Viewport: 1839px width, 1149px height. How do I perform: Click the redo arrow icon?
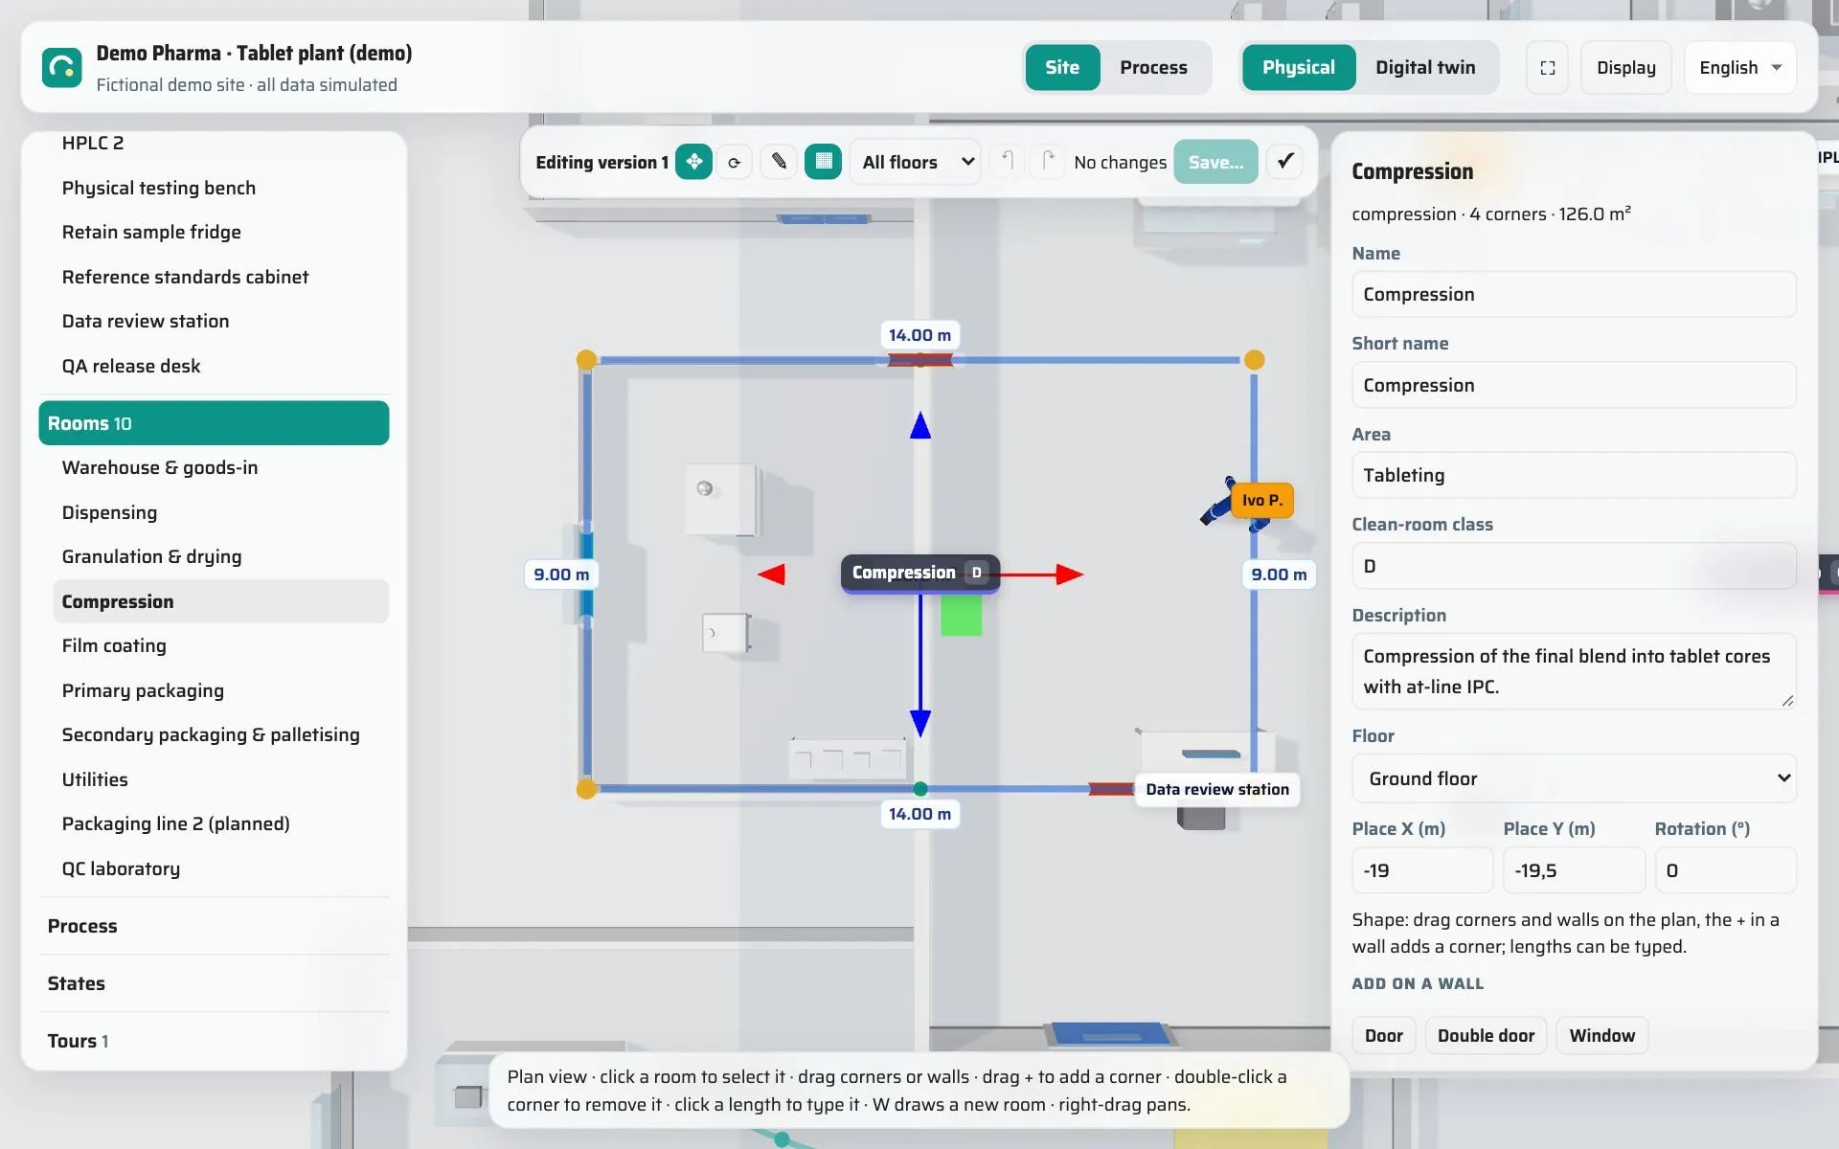[1048, 161]
